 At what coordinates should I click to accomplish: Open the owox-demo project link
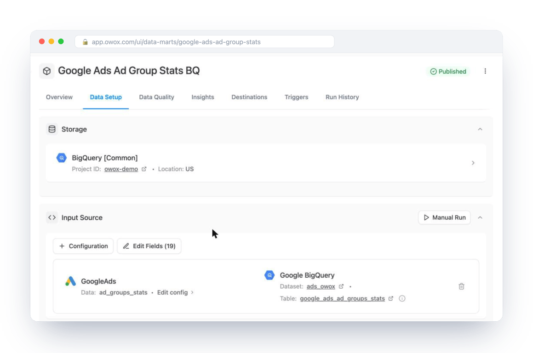pos(121,169)
